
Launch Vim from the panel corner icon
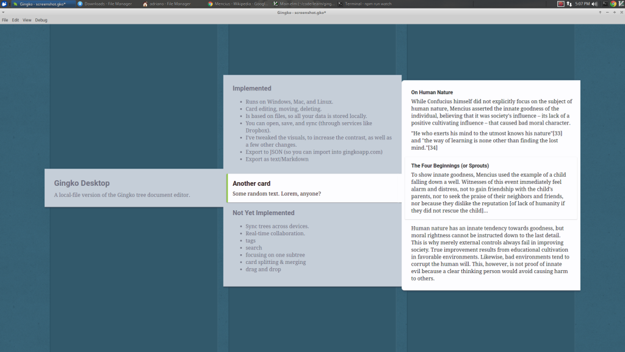(x=621, y=4)
